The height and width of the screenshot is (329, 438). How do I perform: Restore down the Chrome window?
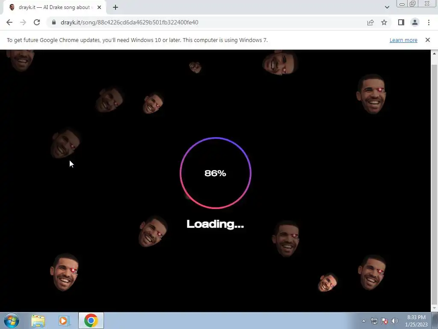point(412,3)
